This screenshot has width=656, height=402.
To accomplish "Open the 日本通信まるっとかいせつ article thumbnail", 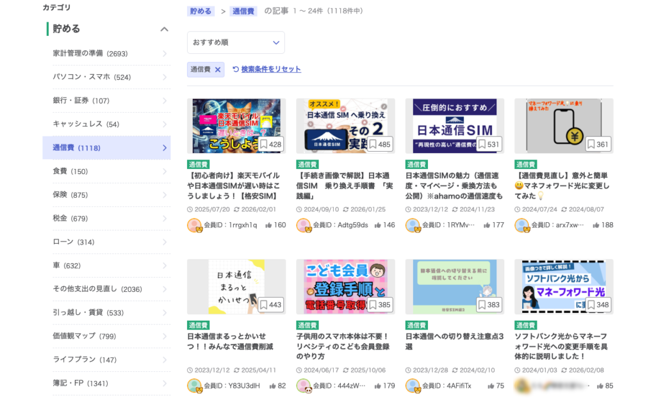I will coord(236,286).
